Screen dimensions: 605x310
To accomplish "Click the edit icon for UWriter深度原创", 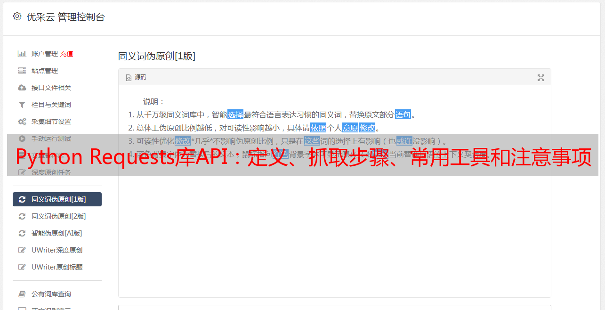I will coord(22,250).
